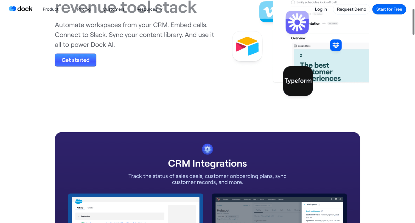Image resolution: width=415 pixels, height=223 pixels.
Task: Open the Product dropdown menu
Action: click(53, 9)
